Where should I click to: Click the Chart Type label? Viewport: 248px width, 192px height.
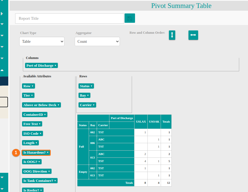click(28, 33)
